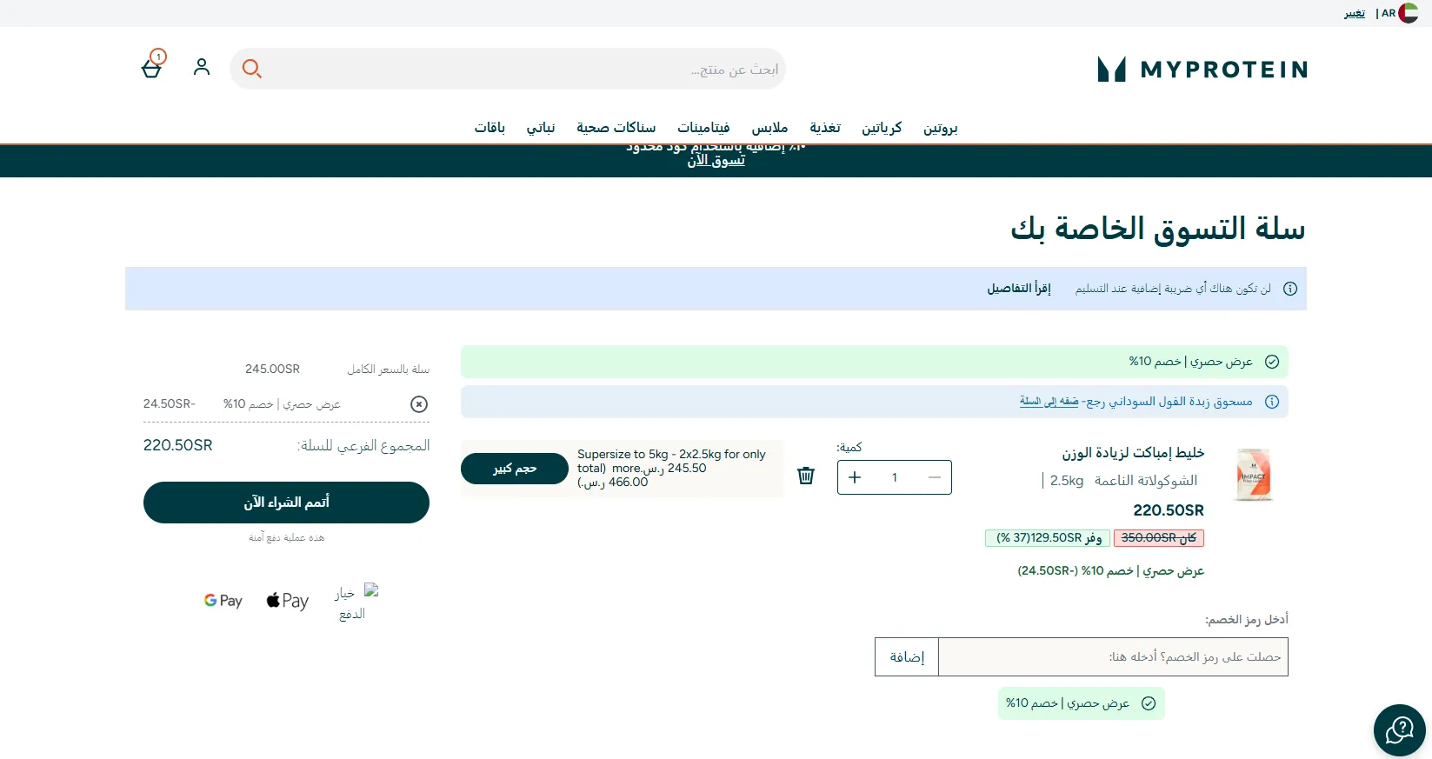Click the تغيير country change link

[x=1355, y=13]
